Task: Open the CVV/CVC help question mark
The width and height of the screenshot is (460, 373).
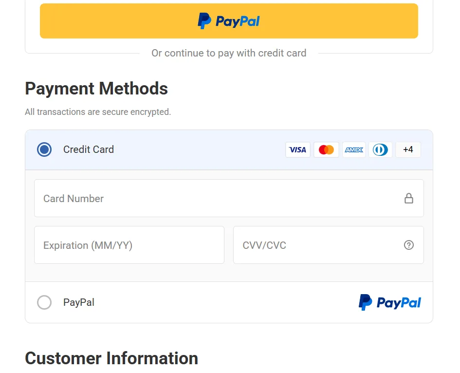Action: click(x=409, y=245)
